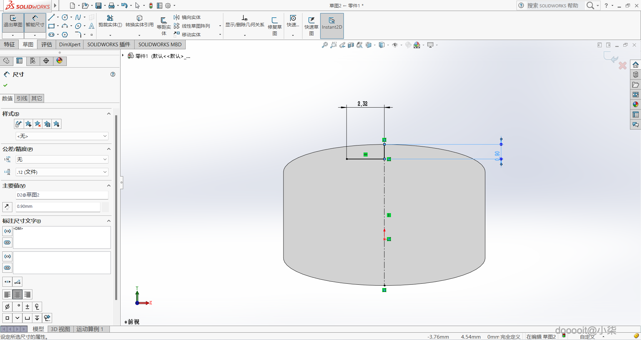This screenshot has width=641, height=340.
Task: Click the 0.90mm primary value field
Action: tap(58, 207)
